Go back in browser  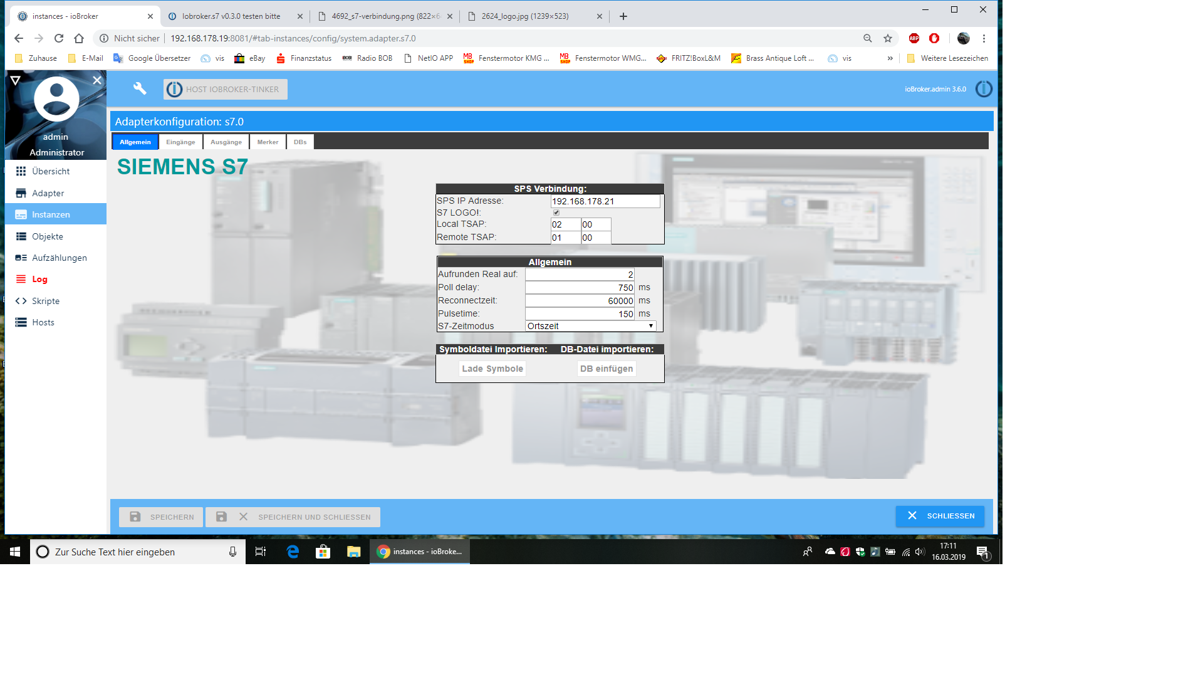[x=19, y=38]
